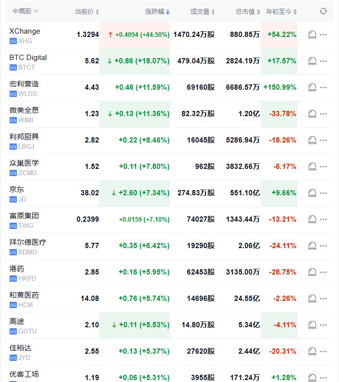Image resolution: width=339 pixels, height=382 pixels.
Task: Set price alert bell for 京东
Action: (x=312, y=193)
